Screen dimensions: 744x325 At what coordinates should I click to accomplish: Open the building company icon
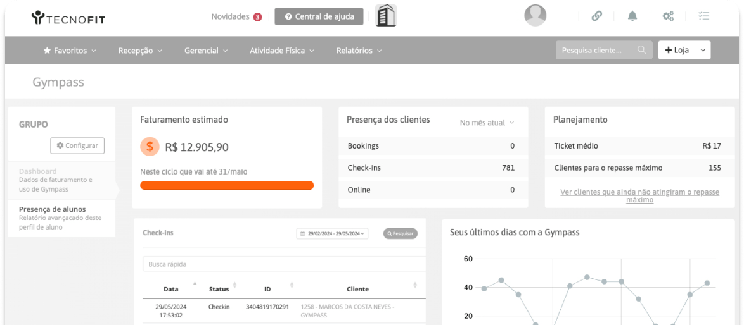(x=386, y=16)
